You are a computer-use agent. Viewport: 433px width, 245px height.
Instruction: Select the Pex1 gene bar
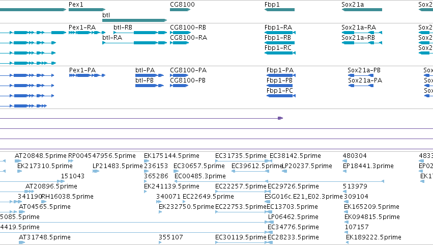pos(87,10)
